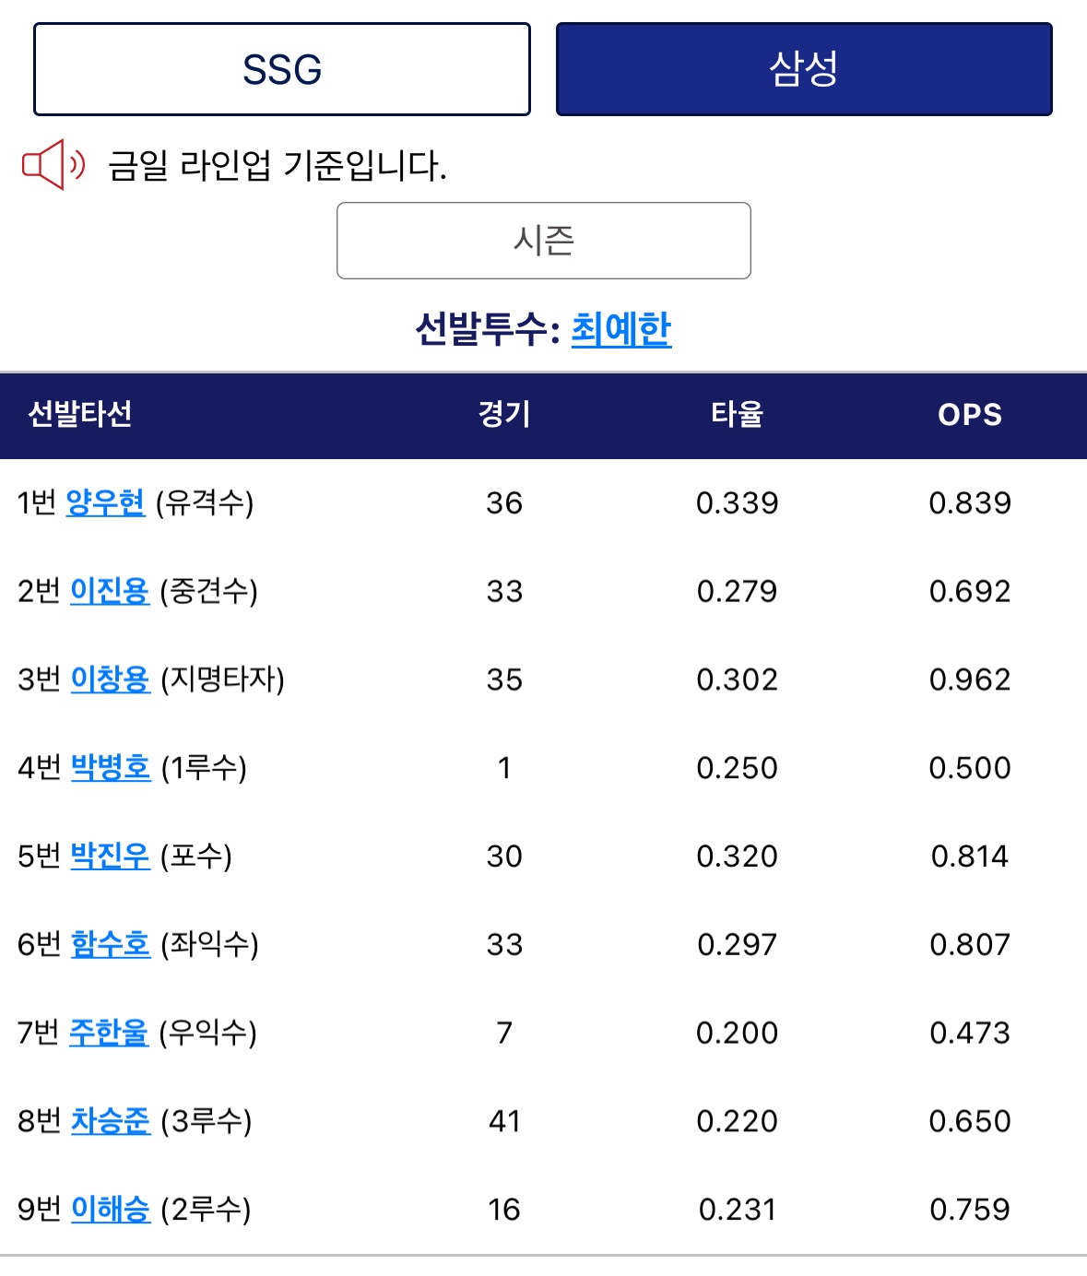Click the 금일 라인업 기준입니다 notice text
Screen dimensions: 1087x1276
coord(278,166)
